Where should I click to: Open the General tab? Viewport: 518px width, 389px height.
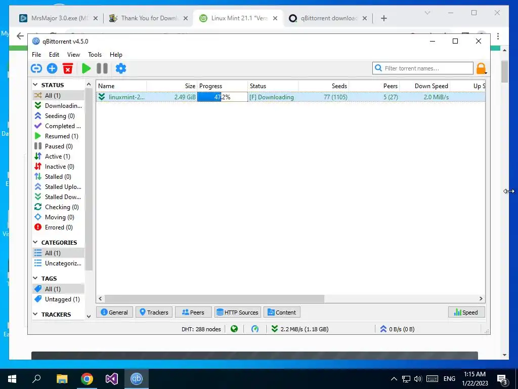pyautogui.click(x=114, y=312)
